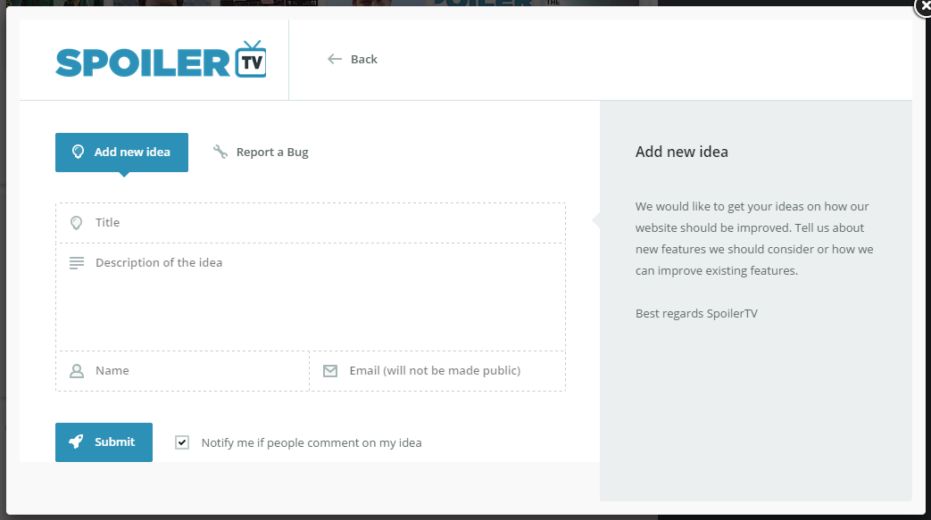The image size is (931, 520).
Task: Close the feedback dialog with the X button
Action: [923, 7]
